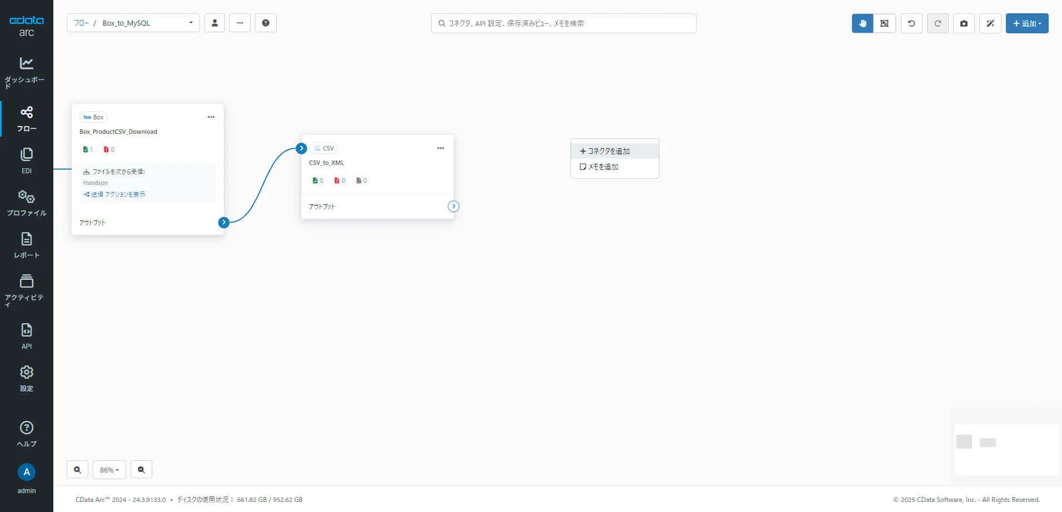The image size is (1062, 512).
Task: Click the CData Arc logo
Action: 26,26
